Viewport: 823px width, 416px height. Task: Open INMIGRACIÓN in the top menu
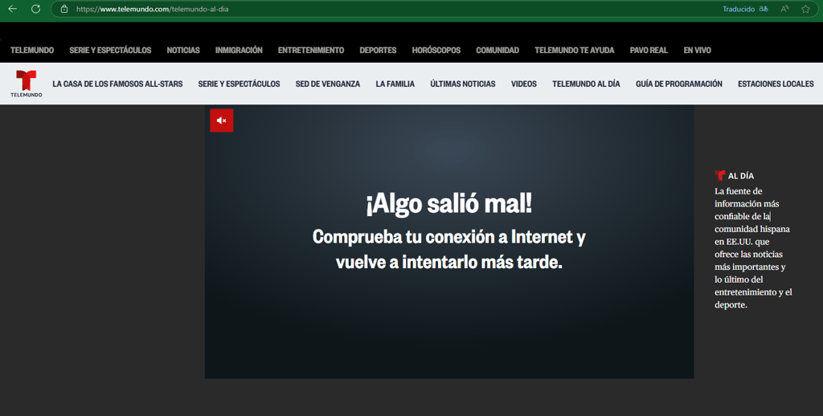click(x=239, y=51)
